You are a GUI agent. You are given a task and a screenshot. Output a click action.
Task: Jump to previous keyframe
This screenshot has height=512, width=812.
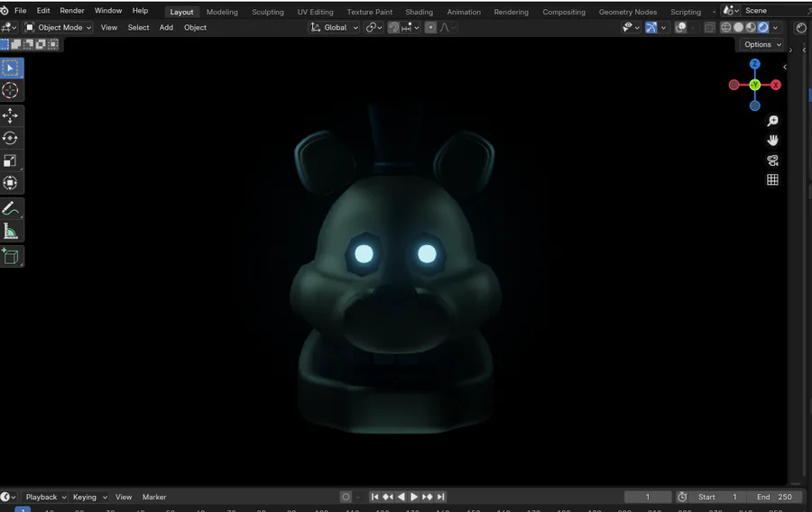pos(388,497)
